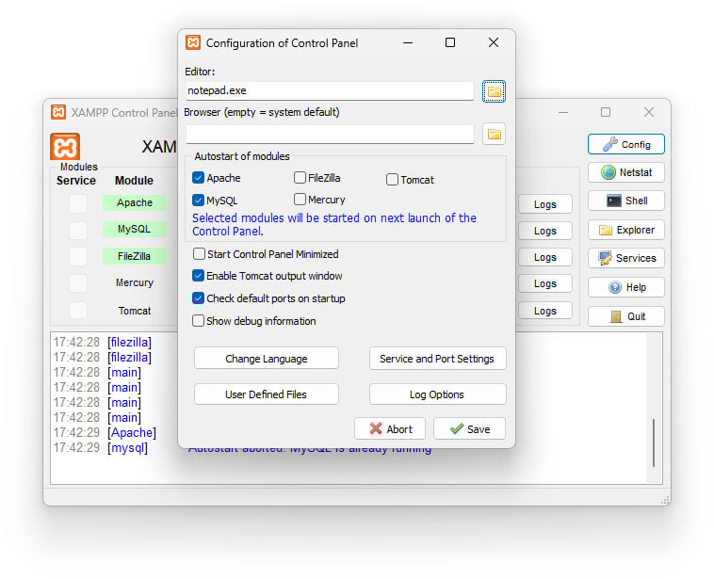Enable FileZilla autostart checkbox
This screenshot has height=579, width=714.
click(x=300, y=178)
